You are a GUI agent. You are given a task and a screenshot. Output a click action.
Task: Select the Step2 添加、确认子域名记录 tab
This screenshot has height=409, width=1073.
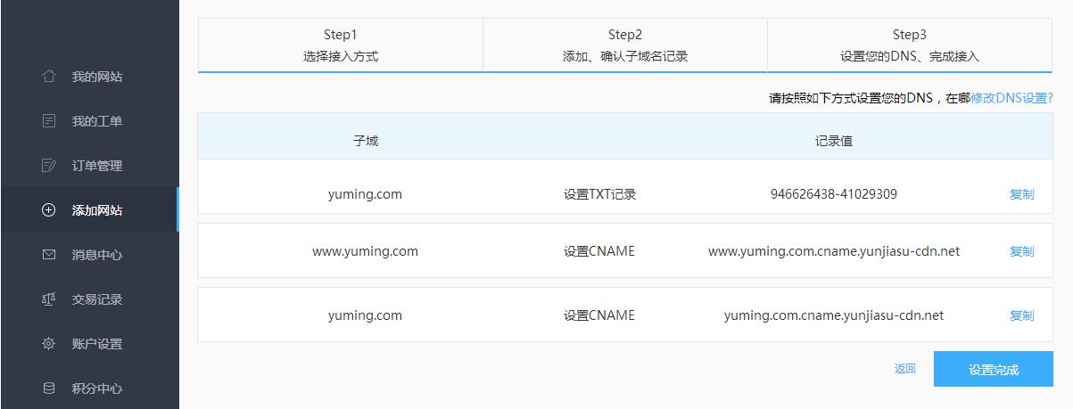pos(624,45)
